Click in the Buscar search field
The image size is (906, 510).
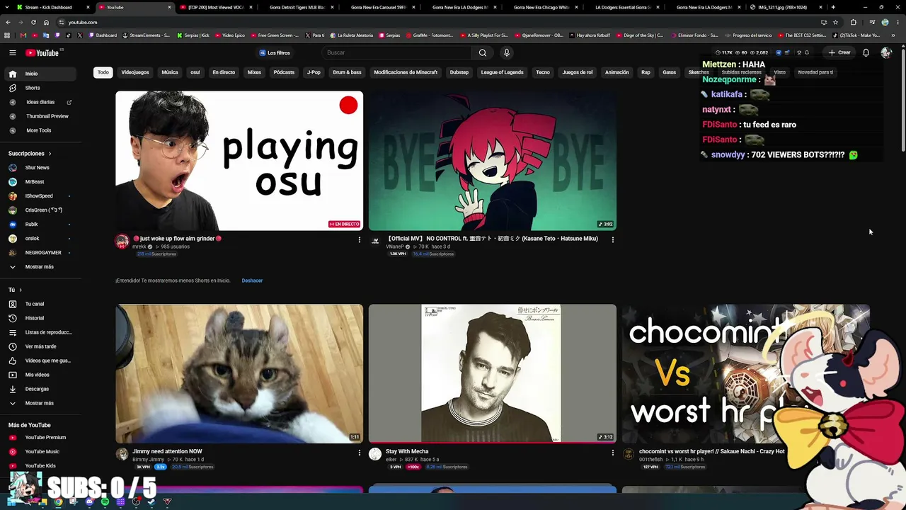tap(396, 52)
